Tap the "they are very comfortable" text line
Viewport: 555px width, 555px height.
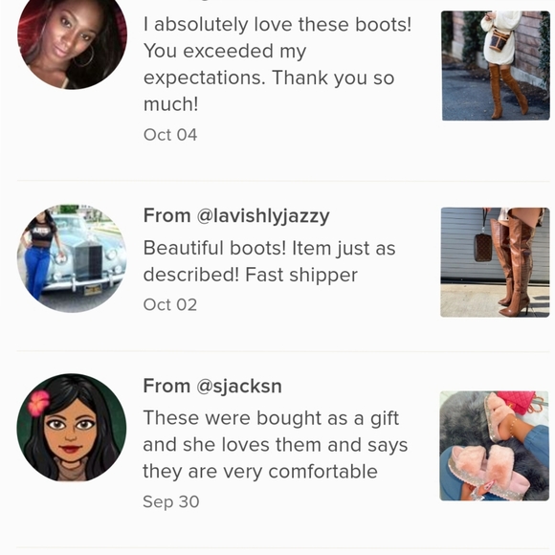(x=260, y=472)
